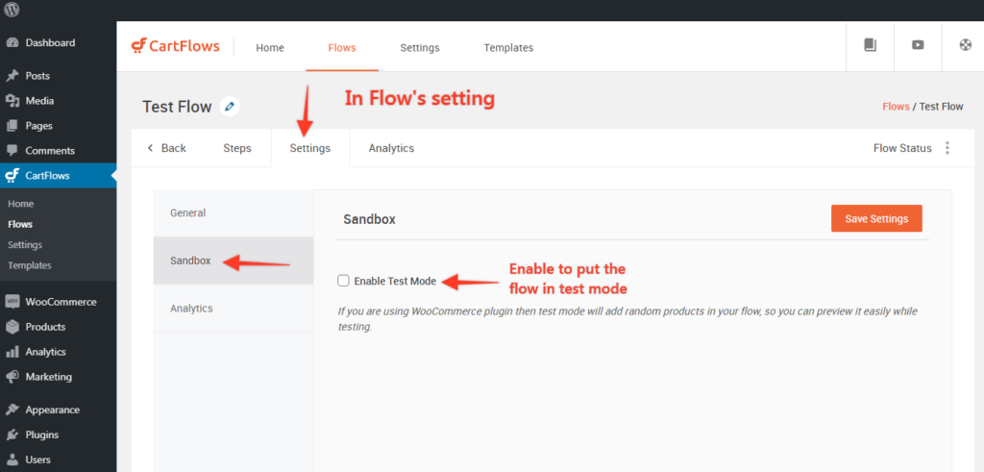
Task: Click the Plugins plug icon
Action: [x=12, y=435]
